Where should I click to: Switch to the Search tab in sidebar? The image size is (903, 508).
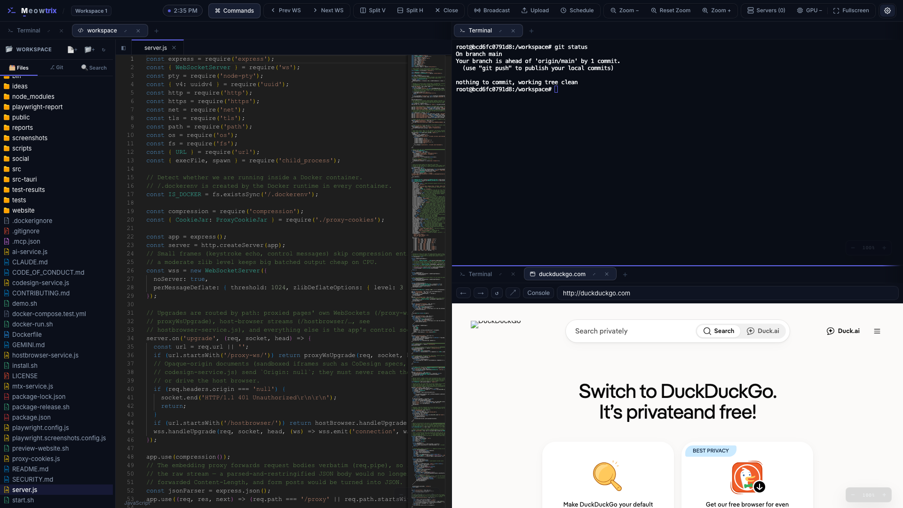click(94, 68)
